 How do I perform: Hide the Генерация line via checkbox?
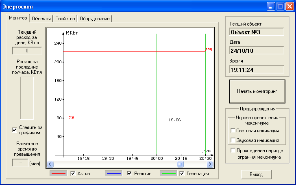(x=182, y=174)
